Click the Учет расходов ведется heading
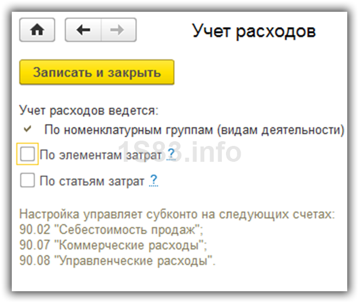The image size is (359, 303). [x=89, y=110]
